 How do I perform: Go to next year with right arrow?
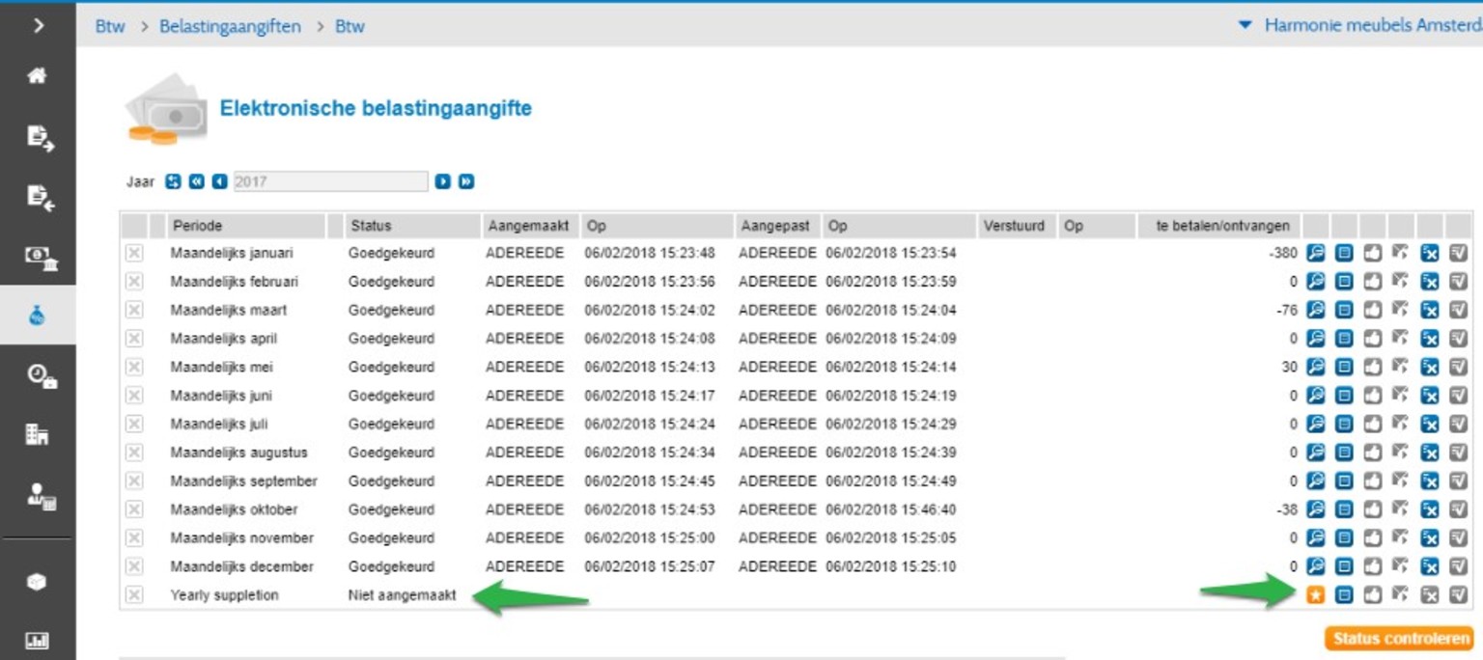[x=442, y=181]
